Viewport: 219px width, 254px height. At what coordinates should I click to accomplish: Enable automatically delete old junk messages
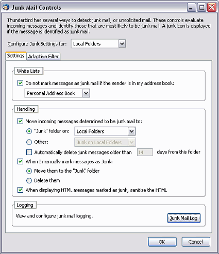pos(29,153)
